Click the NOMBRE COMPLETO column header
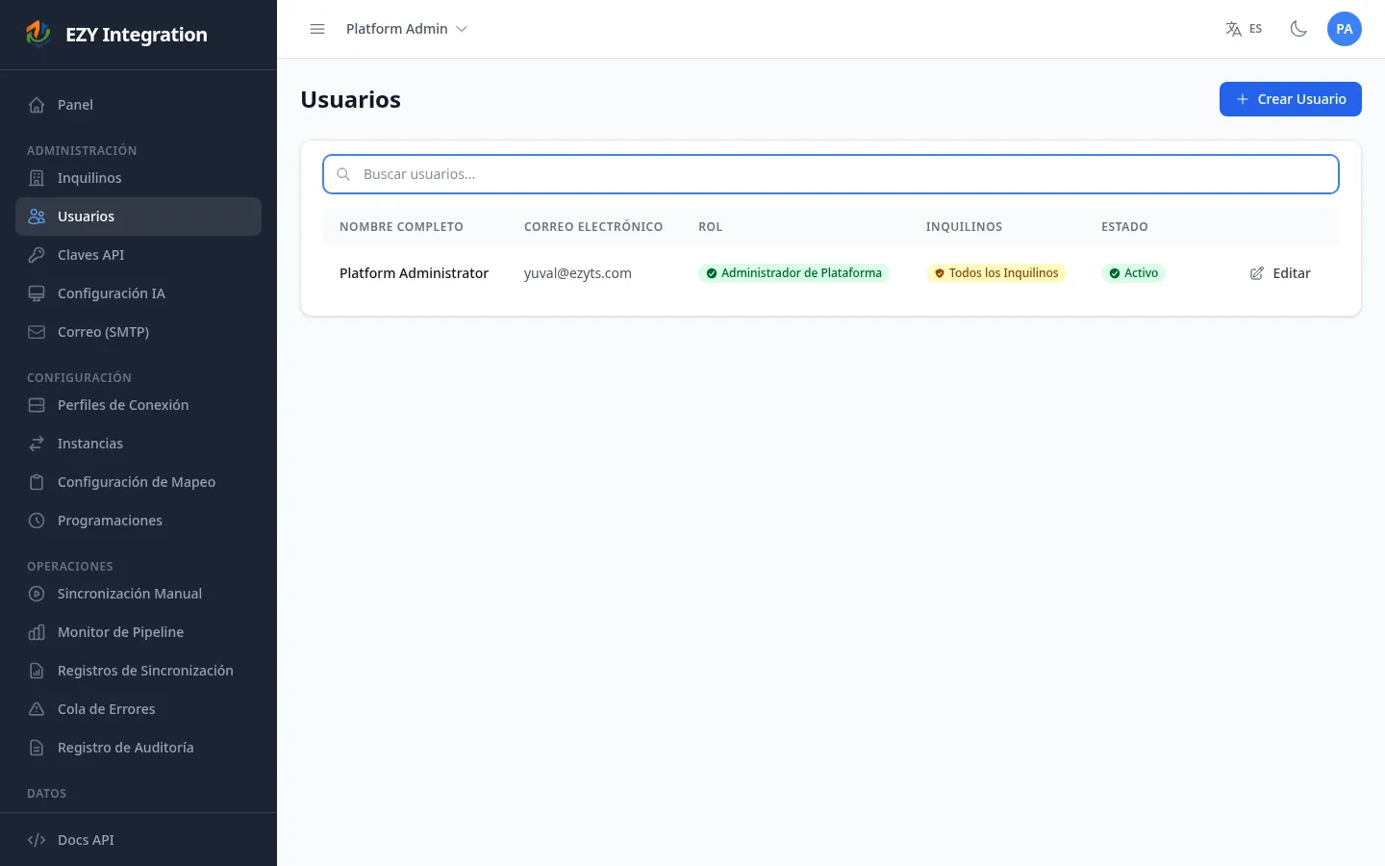The width and height of the screenshot is (1385, 866). [x=401, y=227]
